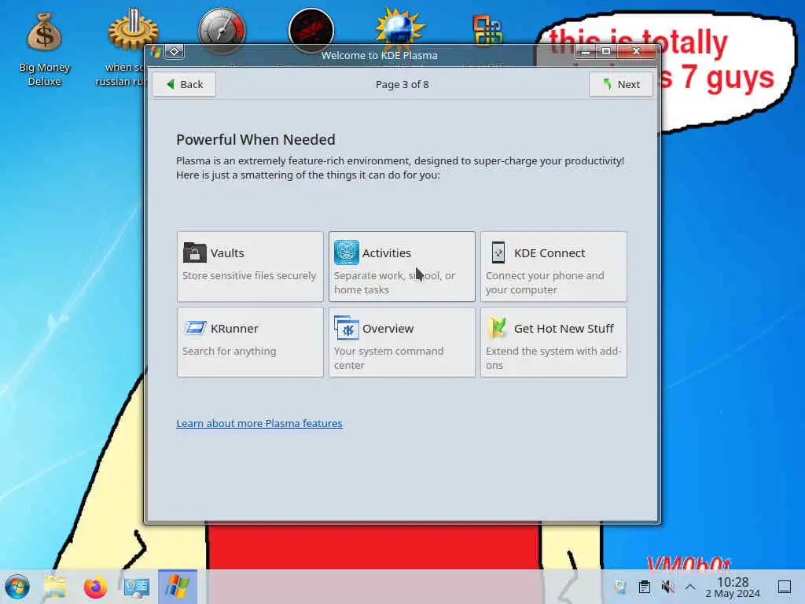Follow Learn about more Plasma features link
Screen dimensions: 805x604
(x=259, y=423)
